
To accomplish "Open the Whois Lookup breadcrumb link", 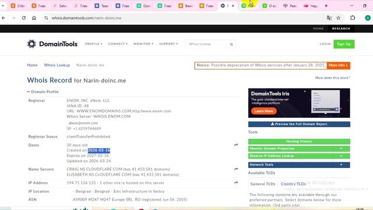I will [57, 65].
